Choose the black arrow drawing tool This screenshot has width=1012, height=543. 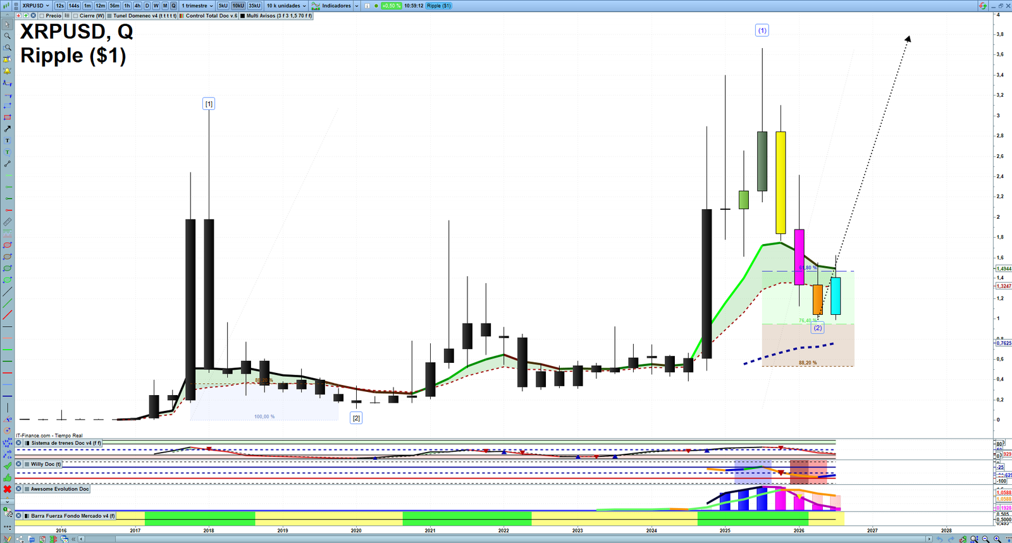[x=7, y=129]
